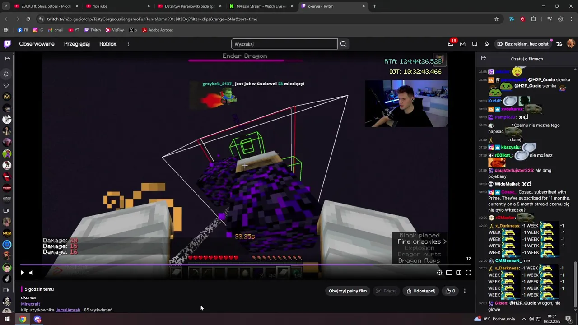
Task: Open more options beside Roblox
Action: 128,44
